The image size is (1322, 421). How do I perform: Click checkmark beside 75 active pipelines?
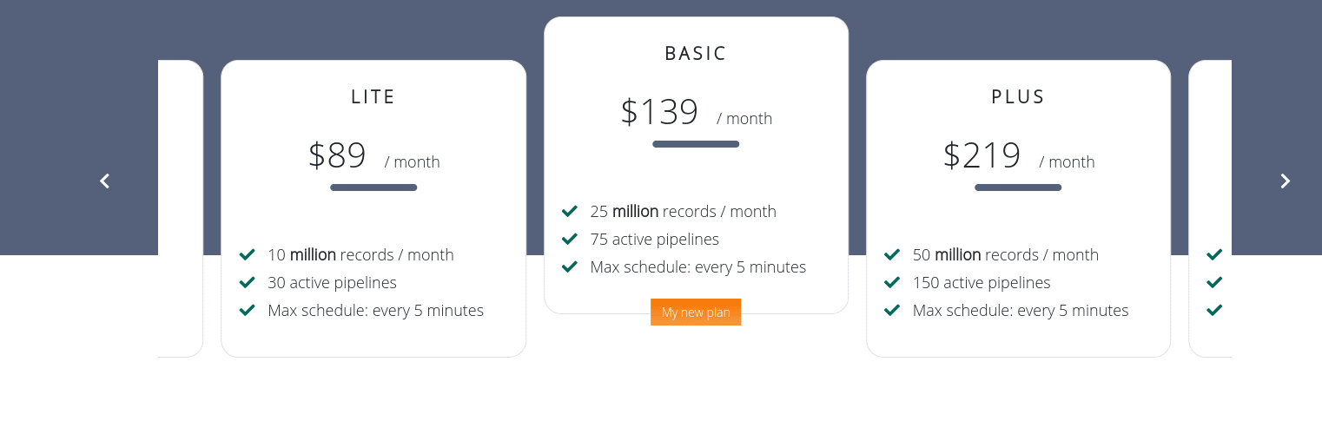pos(570,239)
